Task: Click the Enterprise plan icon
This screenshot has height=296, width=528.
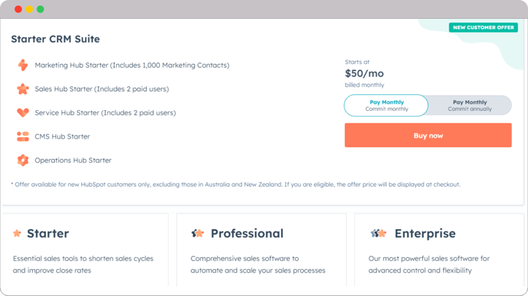Action: (378, 233)
